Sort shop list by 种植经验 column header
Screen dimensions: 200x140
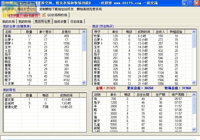point(176,32)
